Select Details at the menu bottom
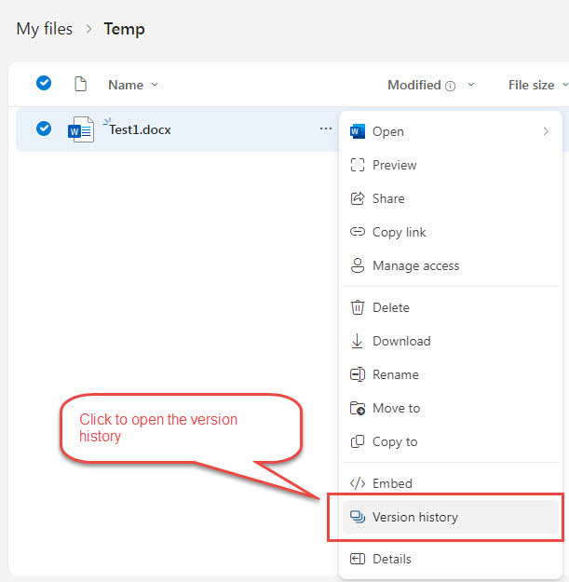 [x=450, y=559]
